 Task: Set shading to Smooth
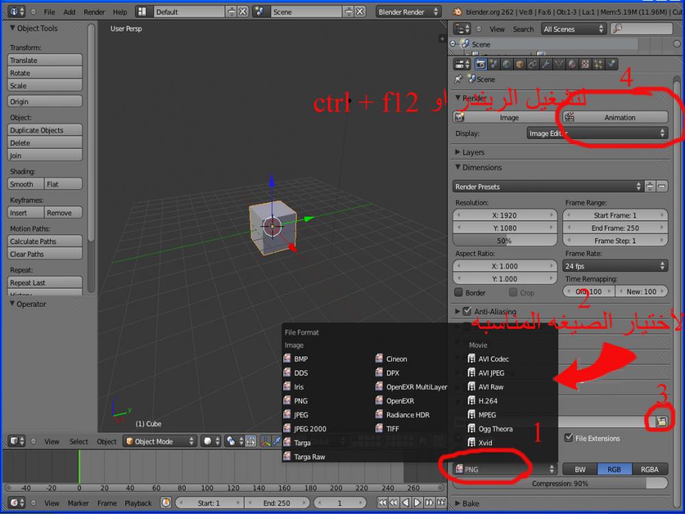coord(25,184)
